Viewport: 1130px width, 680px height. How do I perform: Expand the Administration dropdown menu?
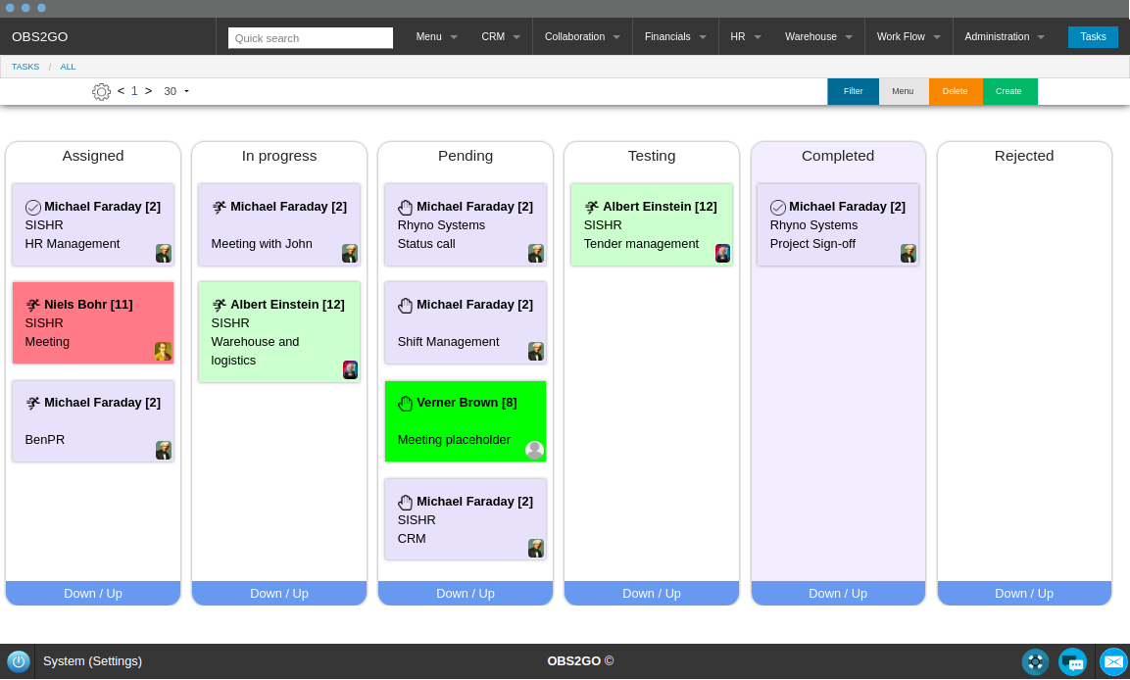click(1005, 36)
